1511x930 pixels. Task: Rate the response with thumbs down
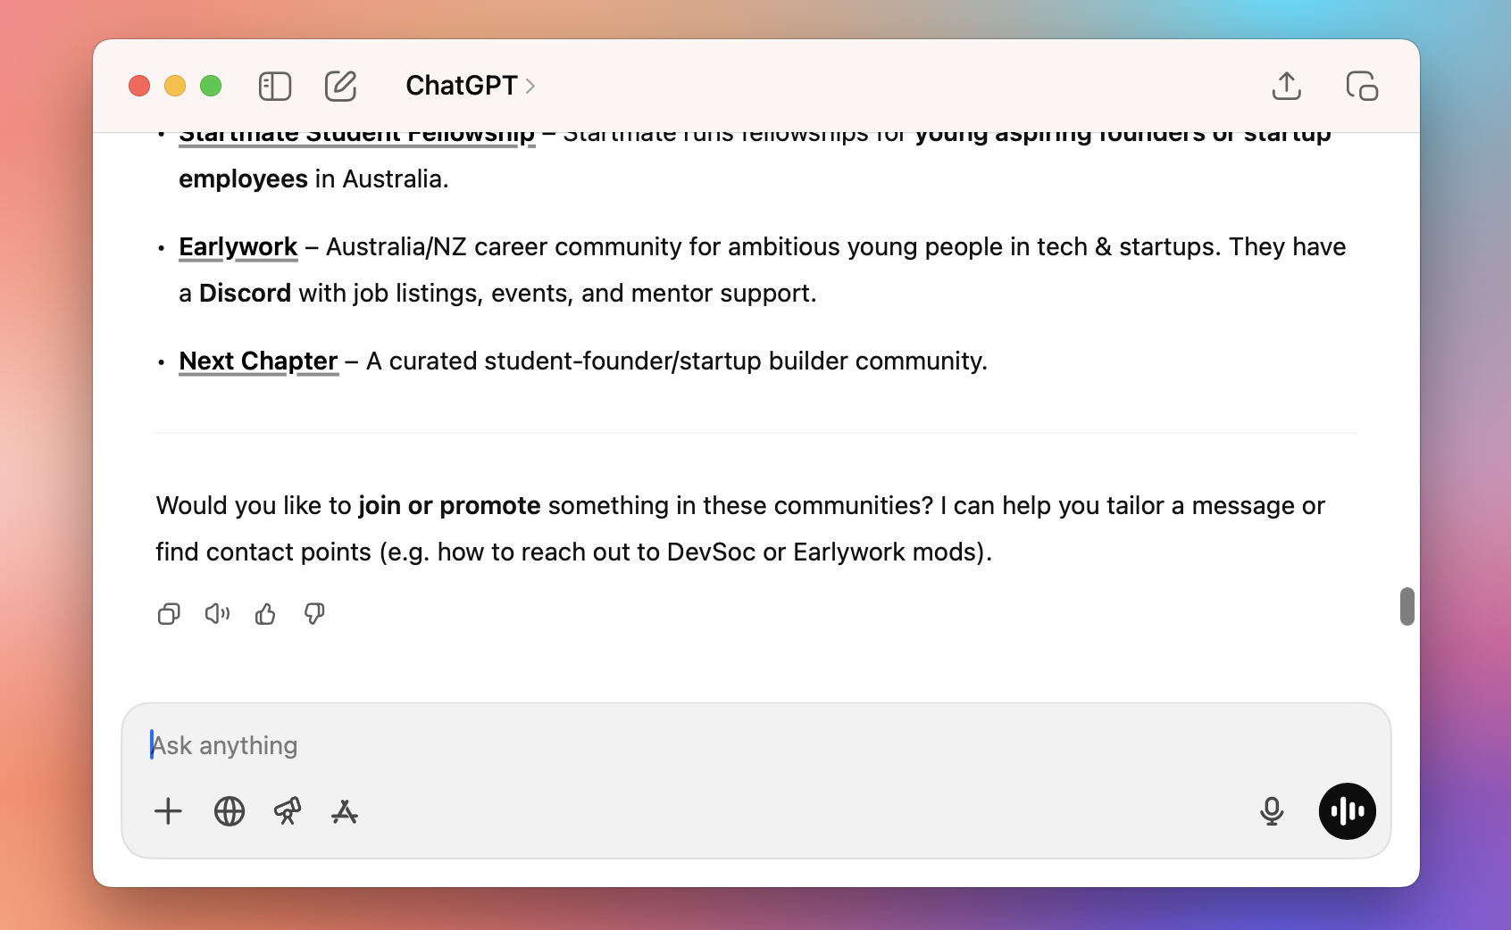pos(313,614)
